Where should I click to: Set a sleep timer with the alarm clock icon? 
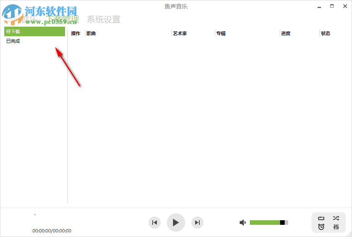click(321, 227)
